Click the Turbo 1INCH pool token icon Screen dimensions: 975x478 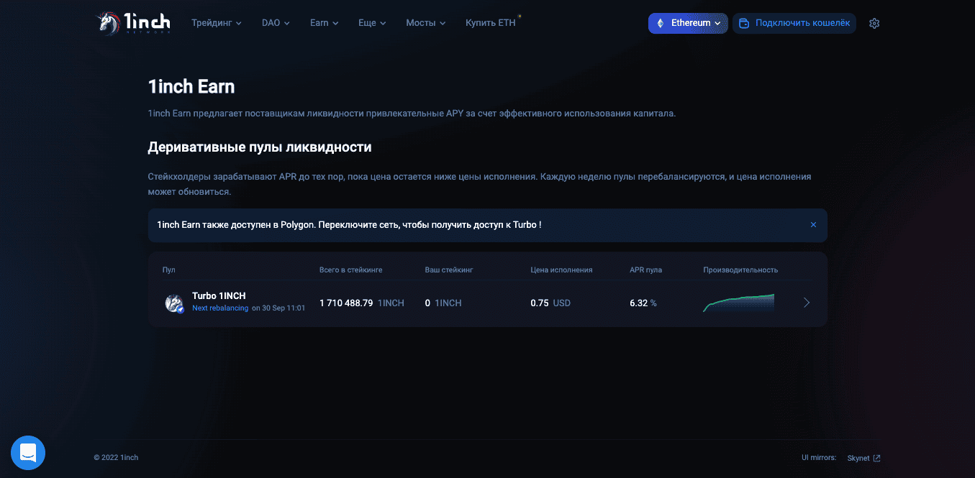pyautogui.click(x=174, y=303)
